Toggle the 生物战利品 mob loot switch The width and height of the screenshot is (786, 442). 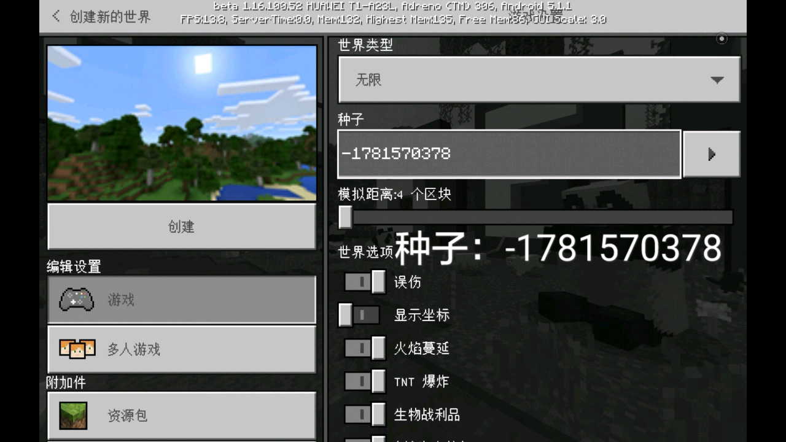coord(365,414)
